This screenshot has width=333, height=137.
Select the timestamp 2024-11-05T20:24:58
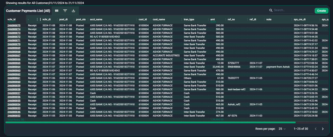(305, 116)
